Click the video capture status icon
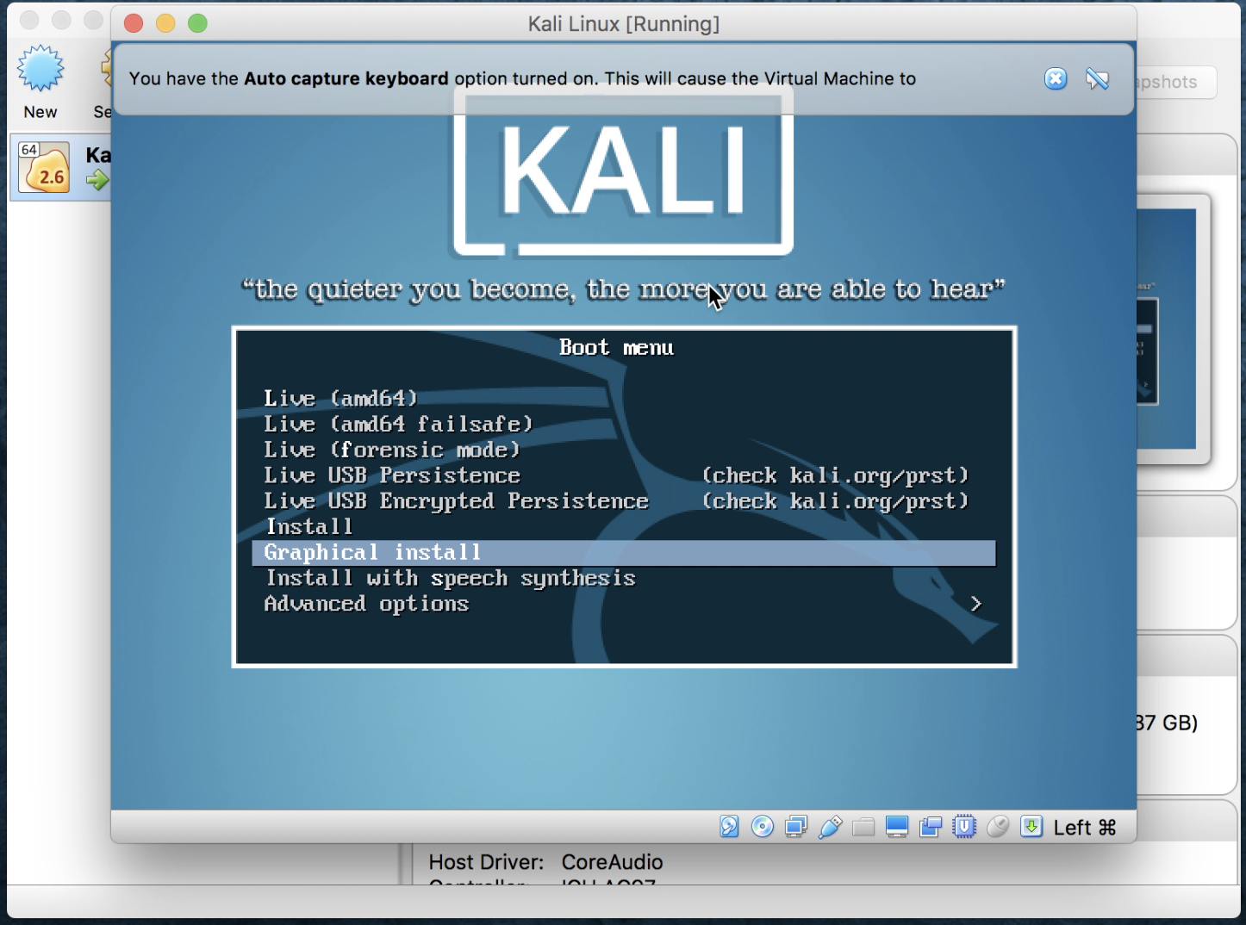The image size is (1246, 925). [931, 827]
